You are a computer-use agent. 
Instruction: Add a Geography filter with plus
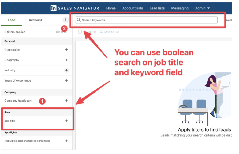coord(66,60)
